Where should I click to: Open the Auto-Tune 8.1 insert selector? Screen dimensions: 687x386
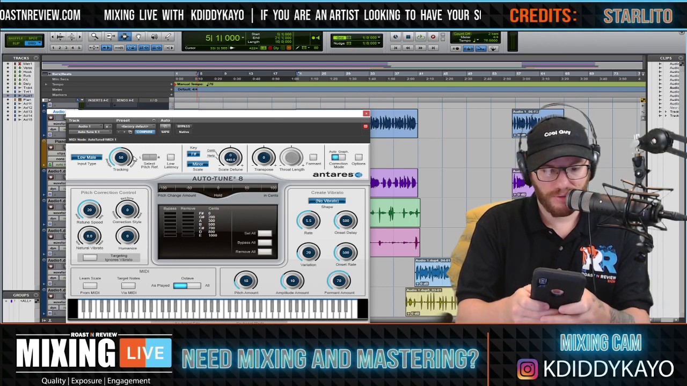(x=90, y=132)
